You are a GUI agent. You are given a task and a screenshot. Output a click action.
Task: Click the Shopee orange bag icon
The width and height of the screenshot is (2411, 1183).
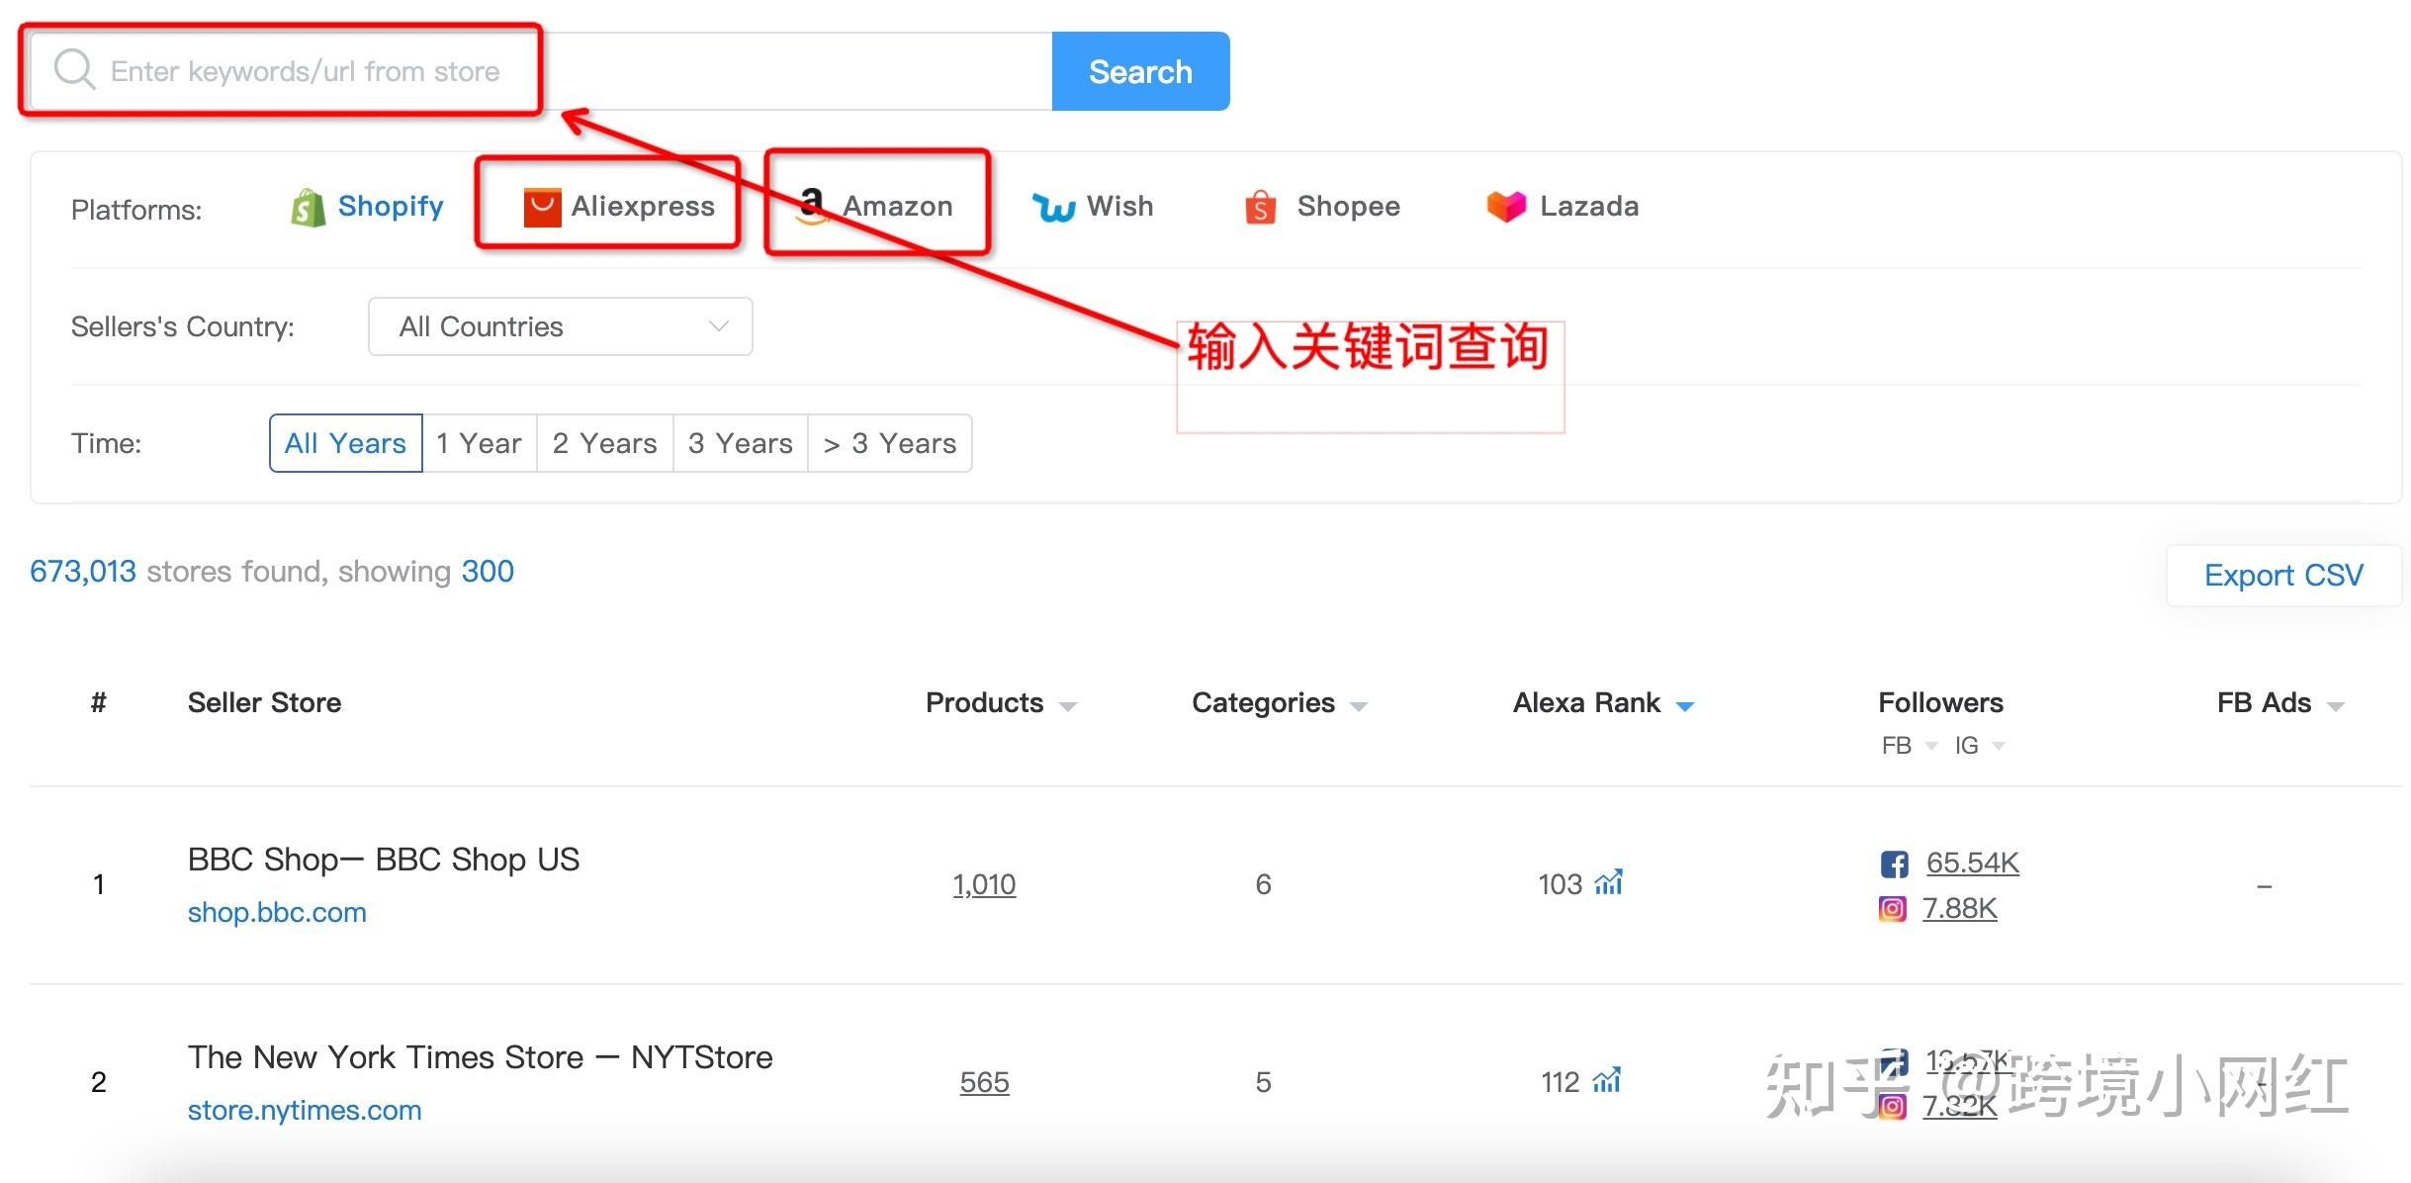coord(1260,207)
